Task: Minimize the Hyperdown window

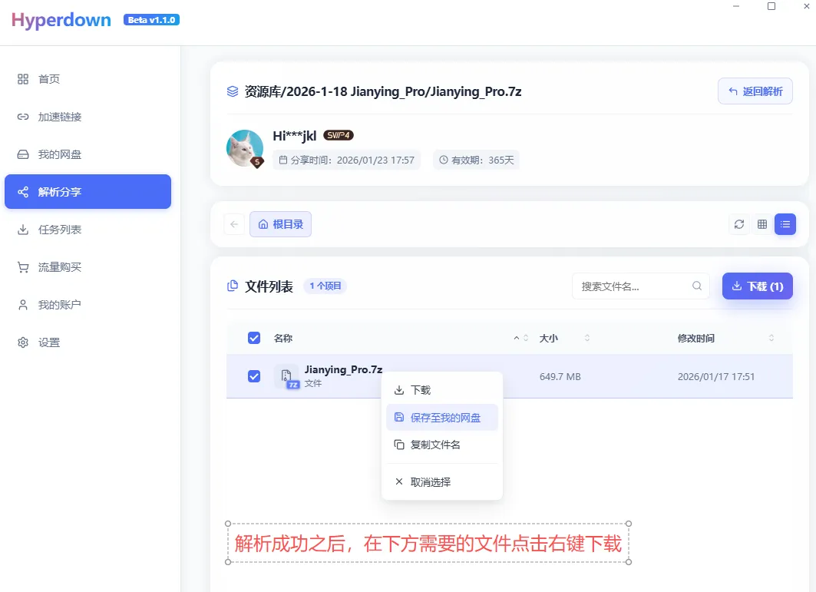Action: point(736,6)
